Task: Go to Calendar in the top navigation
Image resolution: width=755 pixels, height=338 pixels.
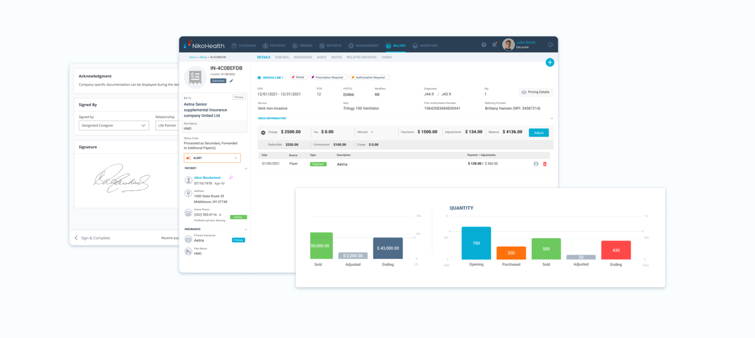Action: 244,46
